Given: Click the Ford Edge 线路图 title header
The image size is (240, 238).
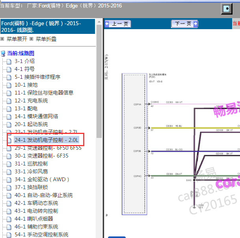Looking at the screenshot, I should [x=48, y=26].
